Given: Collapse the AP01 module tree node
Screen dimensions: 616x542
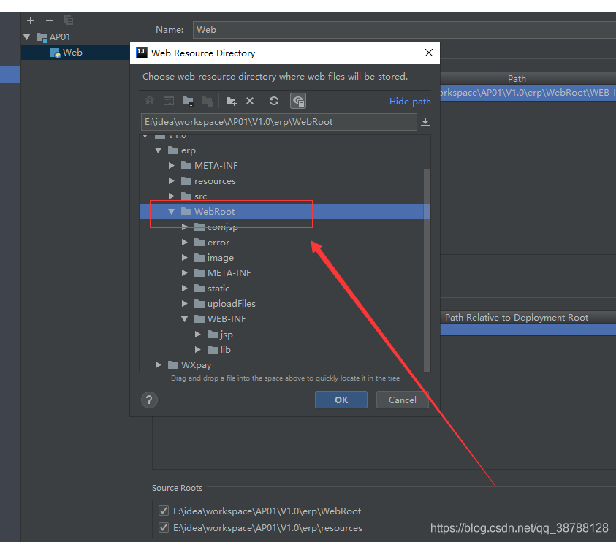Looking at the screenshot, I should (27, 37).
